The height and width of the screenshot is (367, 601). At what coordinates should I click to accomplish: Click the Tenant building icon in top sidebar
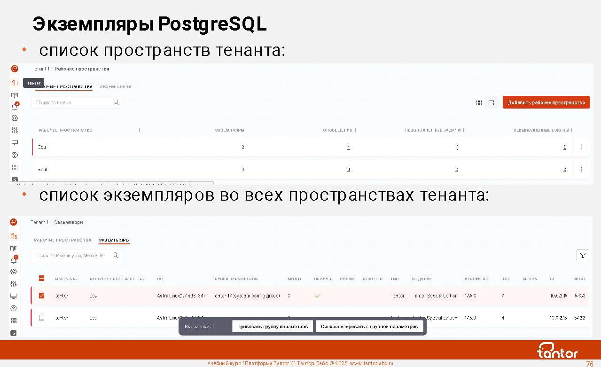[15, 83]
